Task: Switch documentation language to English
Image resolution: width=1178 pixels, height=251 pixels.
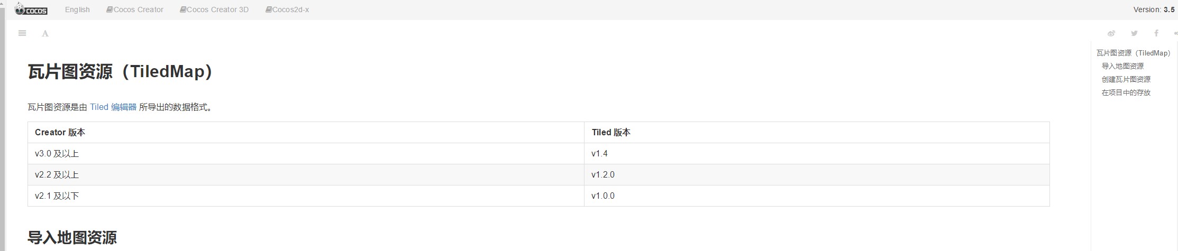Action: (x=77, y=10)
